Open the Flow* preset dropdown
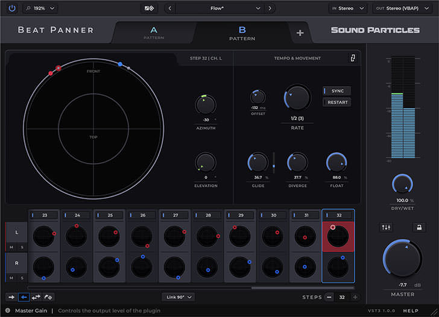Screen dimensions: 439x317 click(x=219, y=8)
